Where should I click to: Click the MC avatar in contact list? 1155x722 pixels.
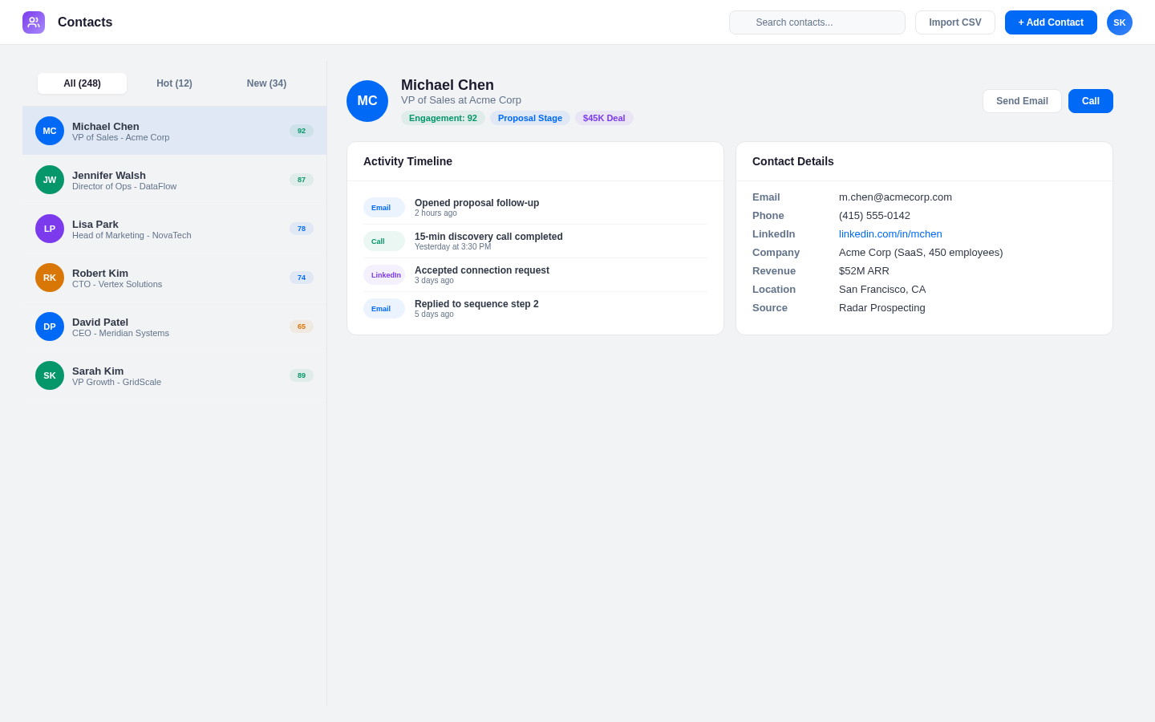[x=50, y=131]
